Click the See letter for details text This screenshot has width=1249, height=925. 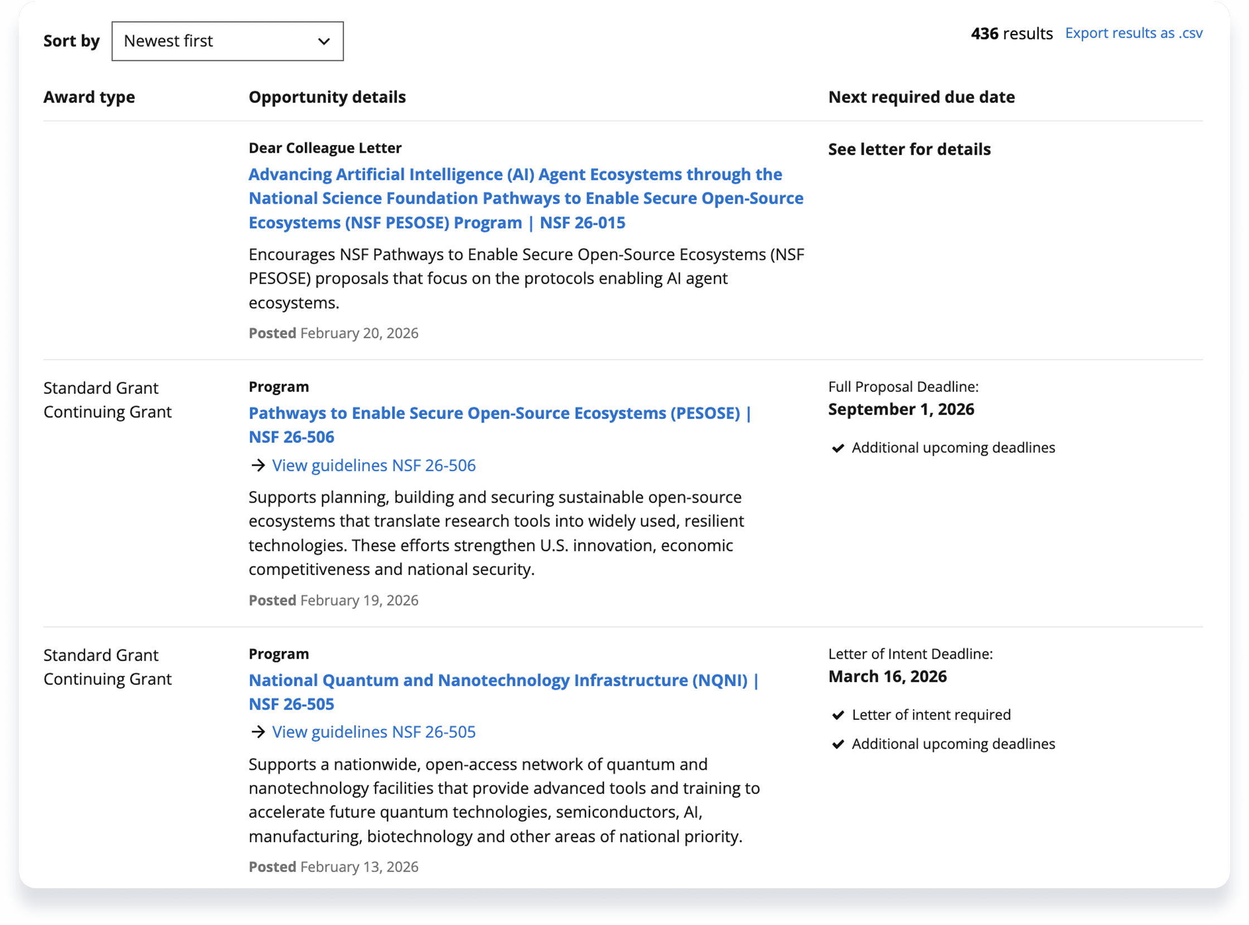tap(909, 149)
